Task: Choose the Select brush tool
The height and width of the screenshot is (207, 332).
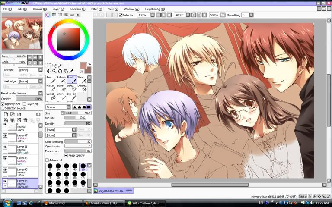Action: point(72,88)
